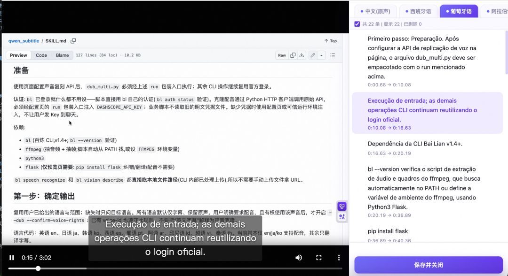Image resolution: width=508 pixels, height=276 pixels.
Task: Click 保存并关闭 button
Action: 429,265
